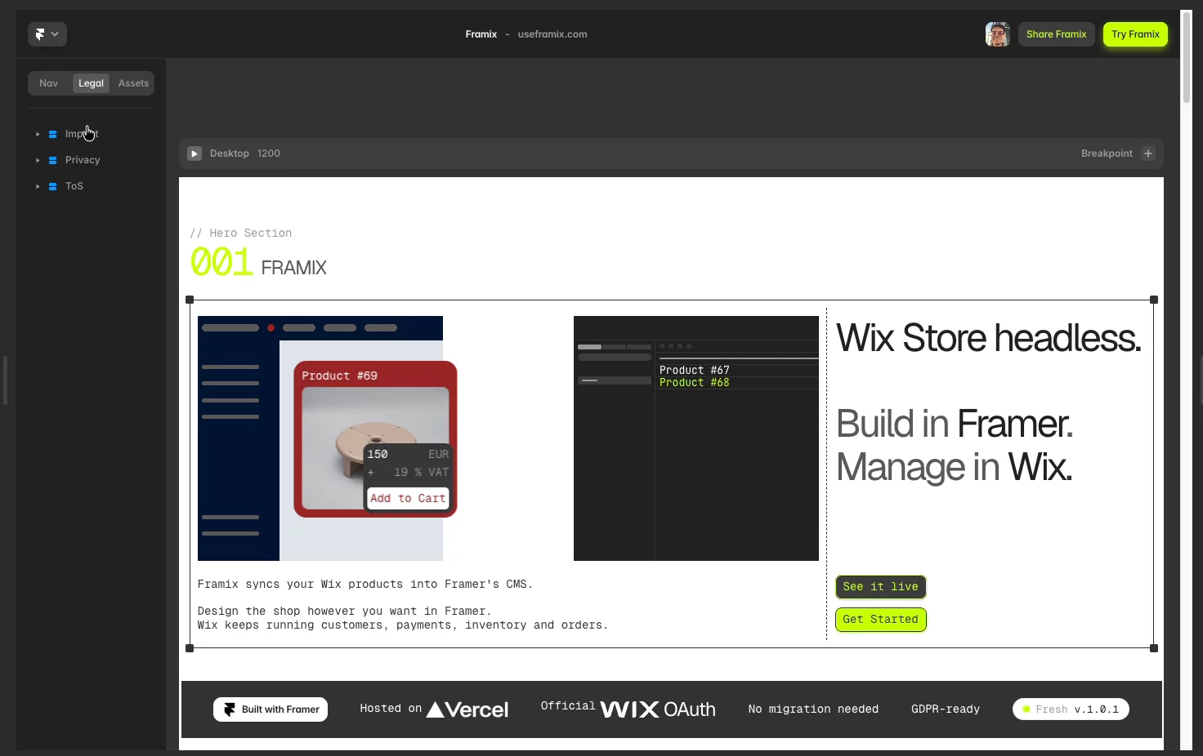This screenshot has width=1203, height=756.
Task: Click the Get Started button
Action: [x=880, y=620]
